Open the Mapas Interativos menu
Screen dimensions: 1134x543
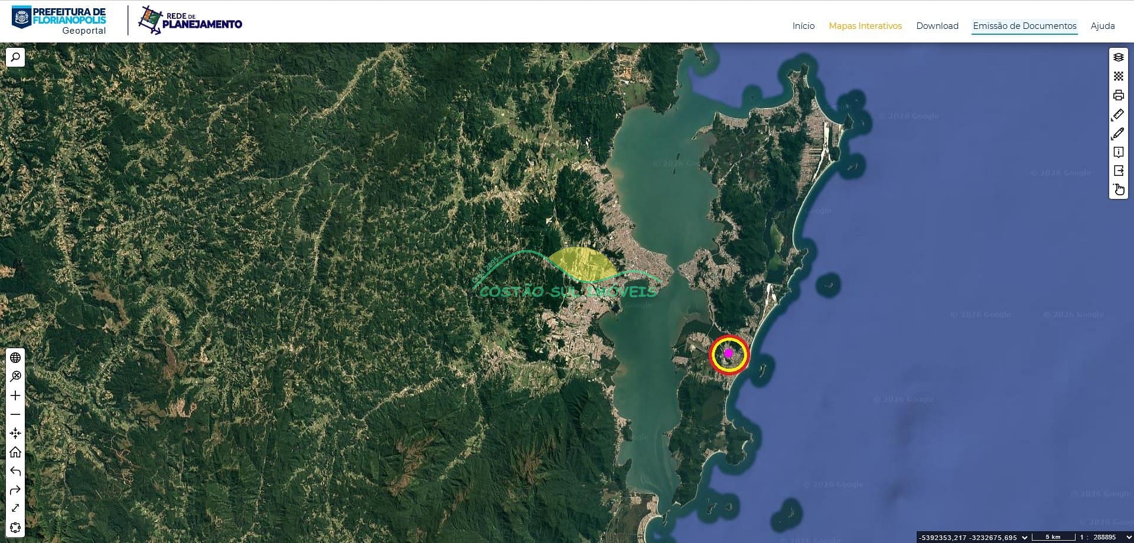click(x=865, y=26)
